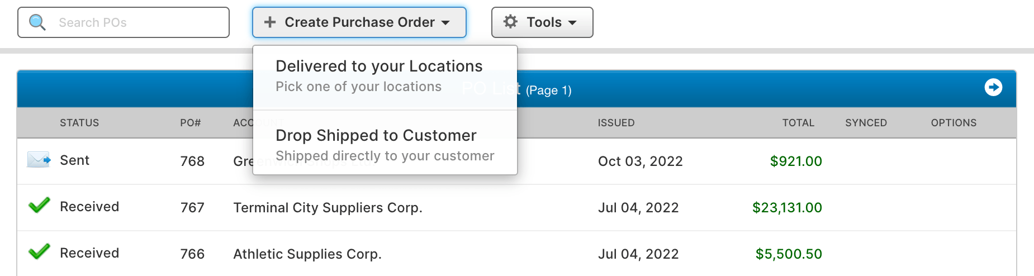Sort by the TOTAL column header

click(x=798, y=123)
